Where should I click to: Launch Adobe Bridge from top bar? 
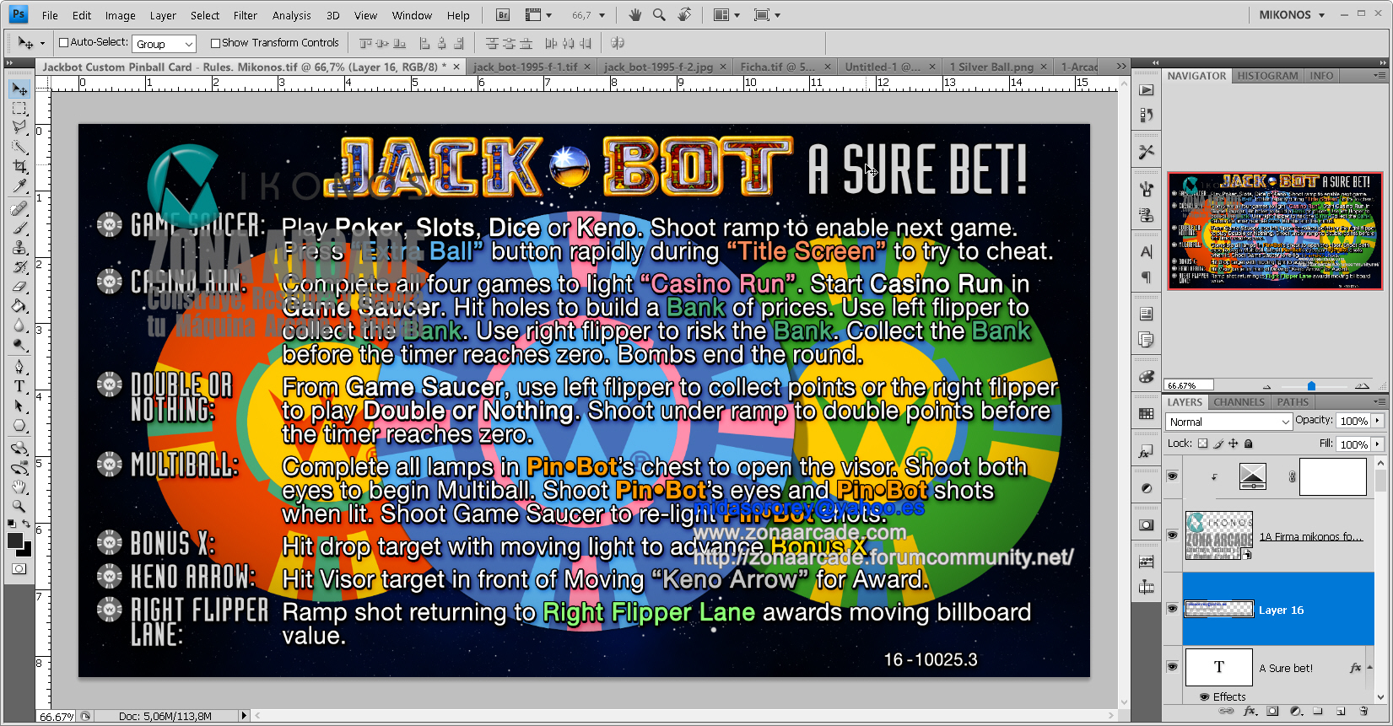tap(503, 15)
